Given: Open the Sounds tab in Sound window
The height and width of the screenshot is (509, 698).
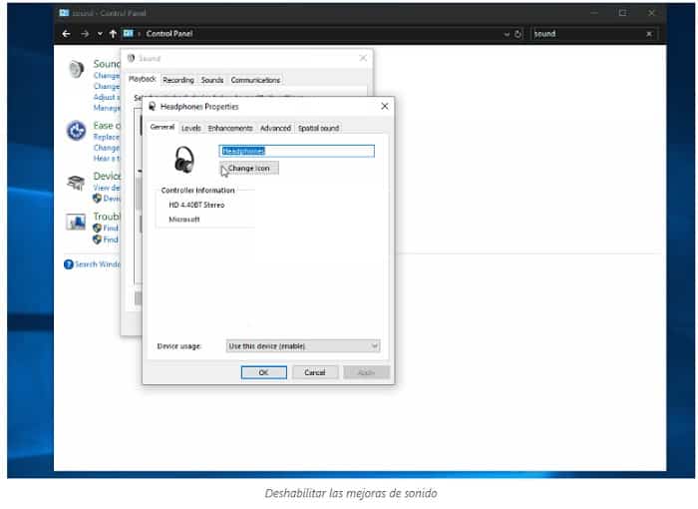Looking at the screenshot, I should click(x=211, y=80).
